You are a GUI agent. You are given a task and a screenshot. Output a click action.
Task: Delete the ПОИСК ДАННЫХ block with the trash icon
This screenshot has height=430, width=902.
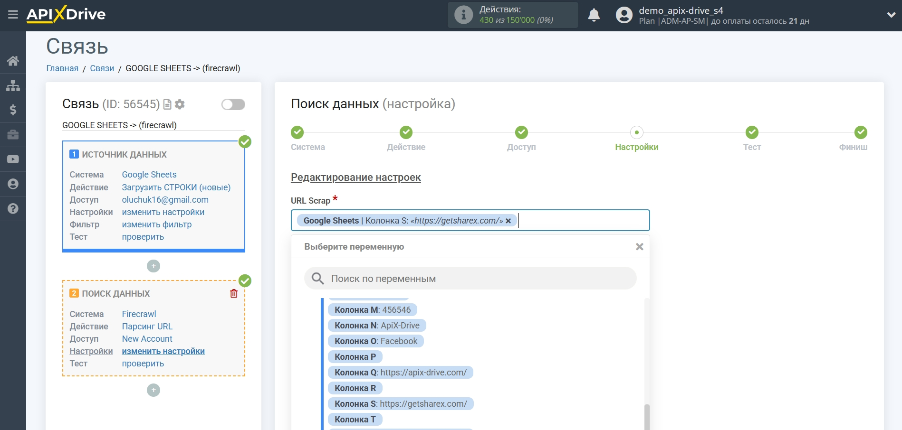pos(234,293)
